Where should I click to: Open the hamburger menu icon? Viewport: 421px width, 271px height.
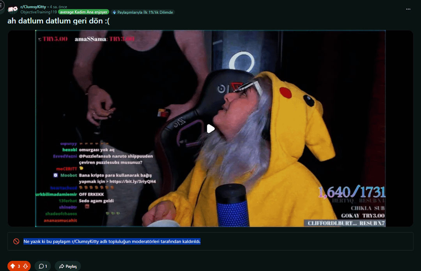click(1, 5)
